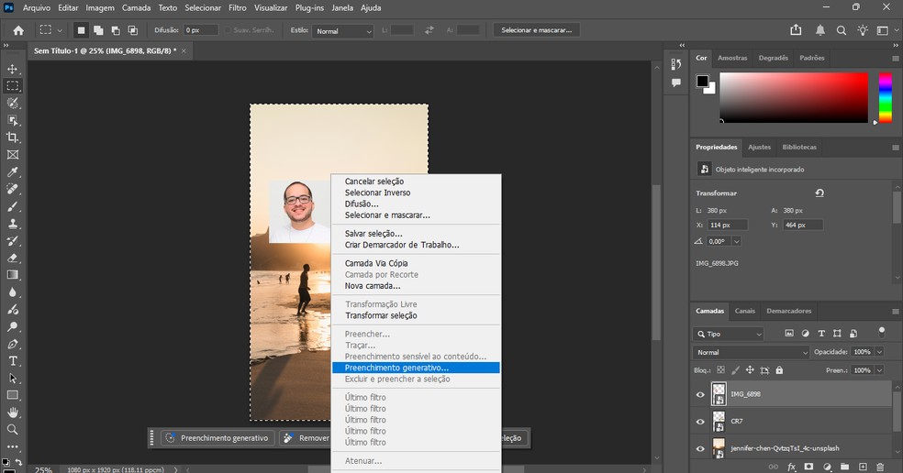
Task: Click the Home icon in options bar
Action: tap(18, 30)
